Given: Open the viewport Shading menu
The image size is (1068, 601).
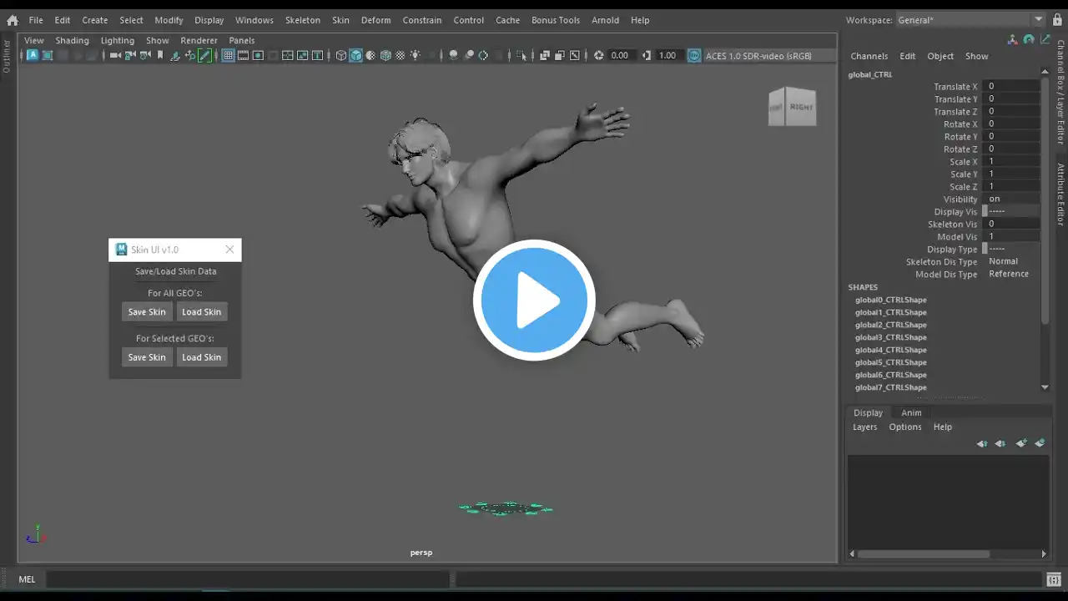Looking at the screenshot, I should pyautogui.click(x=72, y=40).
